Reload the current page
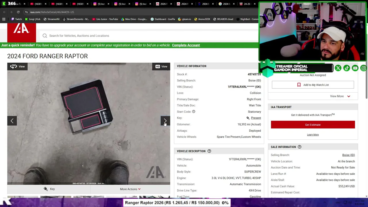Viewport: 368px width, 207px height. [18, 12]
